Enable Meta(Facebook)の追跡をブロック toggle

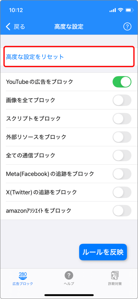(x=122, y=174)
